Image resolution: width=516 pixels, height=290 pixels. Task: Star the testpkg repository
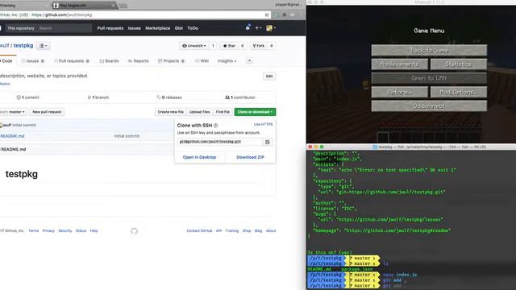tap(229, 46)
